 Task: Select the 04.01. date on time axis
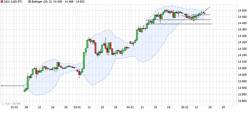click(130, 107)
